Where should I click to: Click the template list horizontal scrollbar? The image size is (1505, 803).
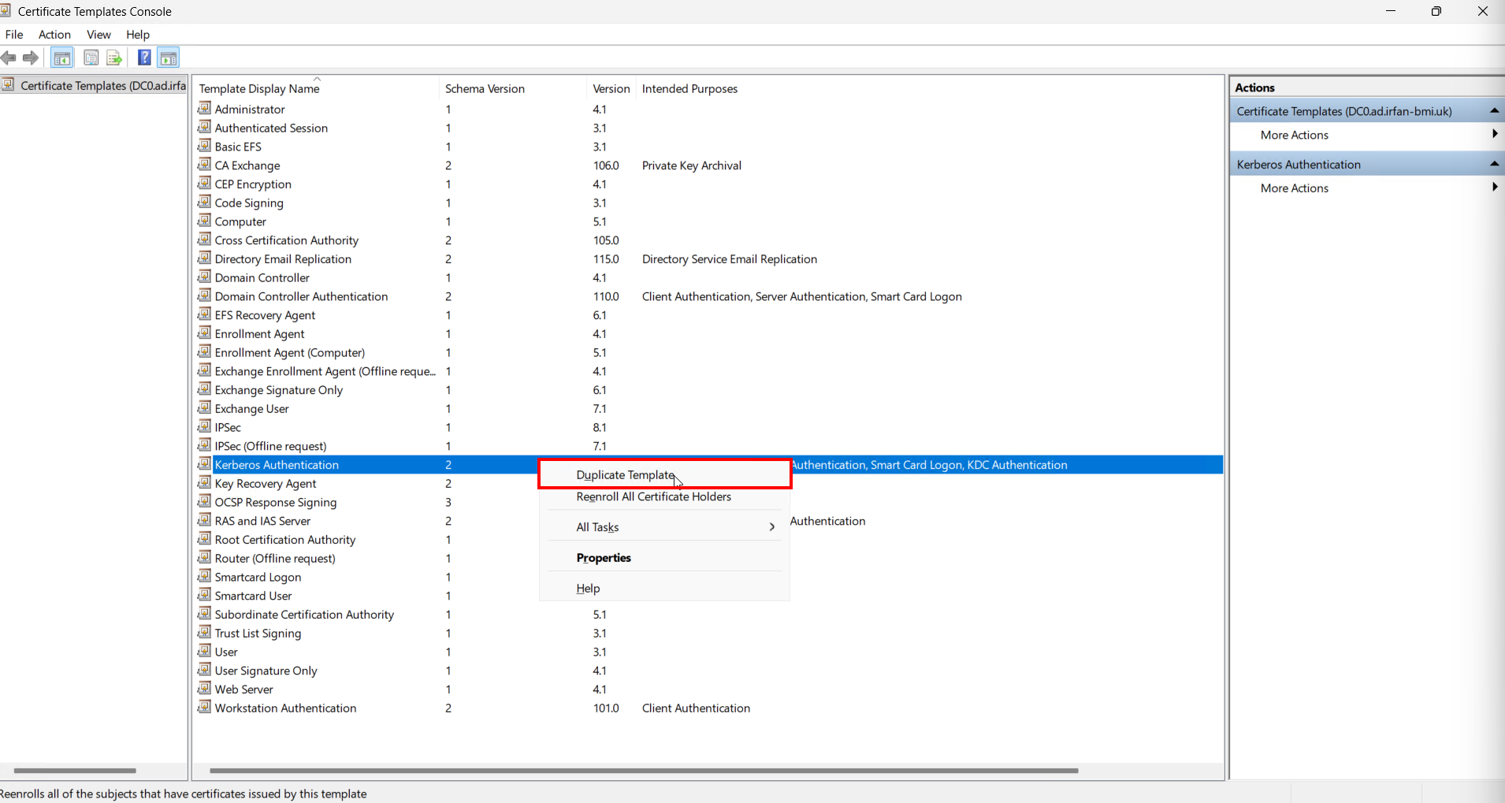644,770
